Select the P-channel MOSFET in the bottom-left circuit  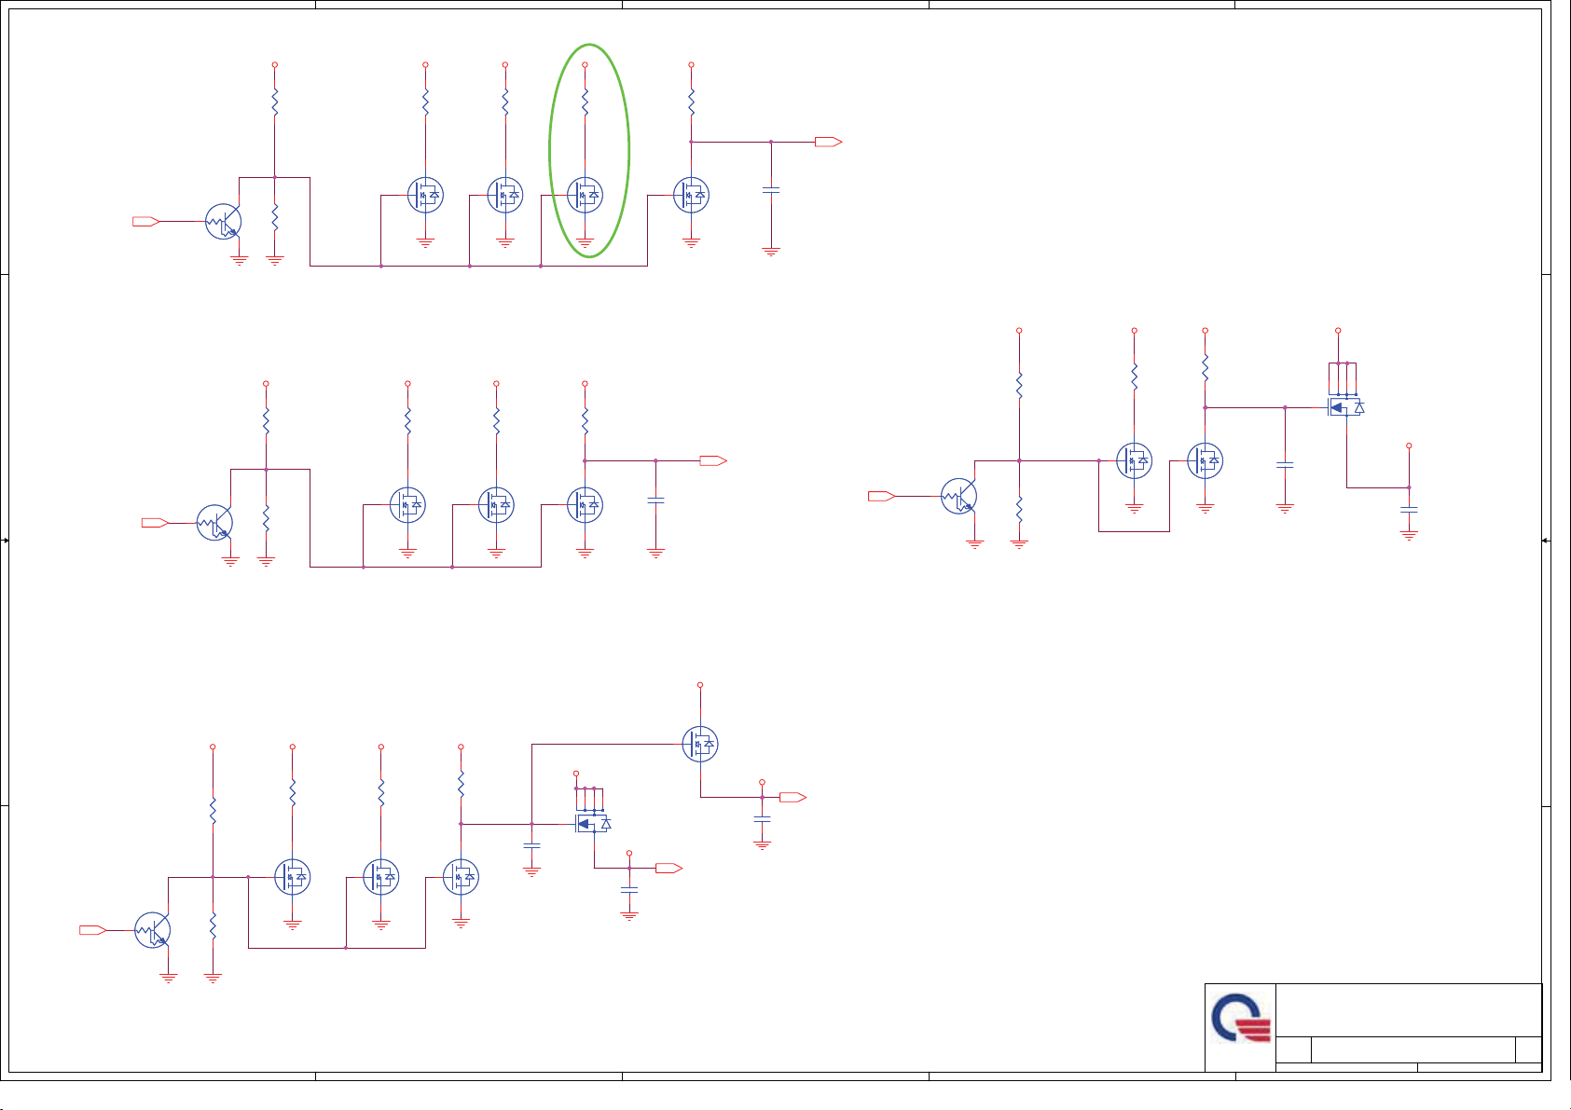pos(593,824)
